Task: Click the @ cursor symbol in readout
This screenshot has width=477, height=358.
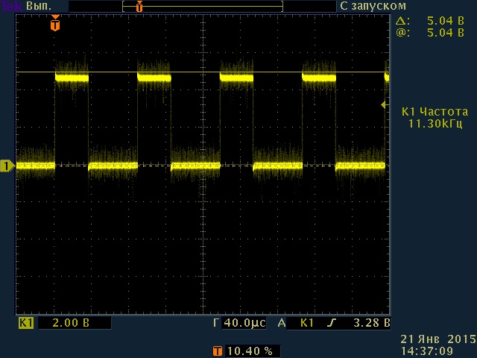Action: 402,33
